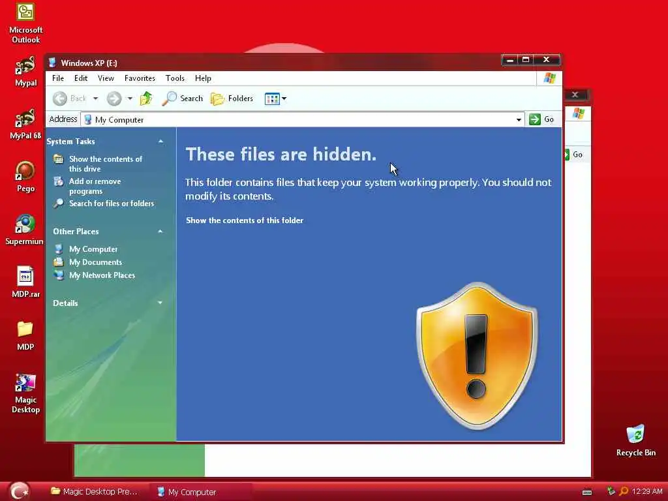Viewport: 668px width, 501px height.
Task: Open the File menu
Action: click(58, 78)
